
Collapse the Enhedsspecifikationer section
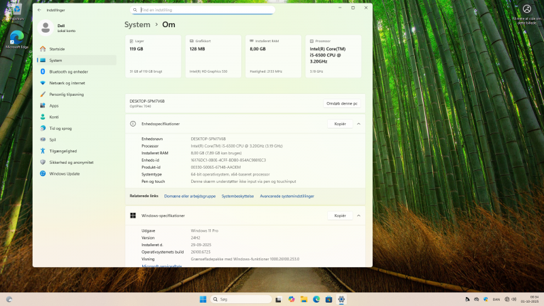click(358, 124)
